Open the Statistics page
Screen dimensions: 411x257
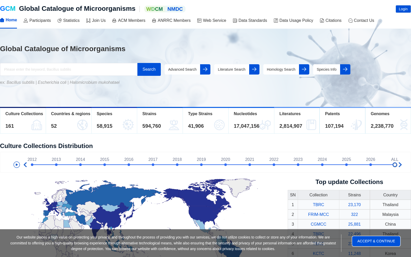point(69,21)
